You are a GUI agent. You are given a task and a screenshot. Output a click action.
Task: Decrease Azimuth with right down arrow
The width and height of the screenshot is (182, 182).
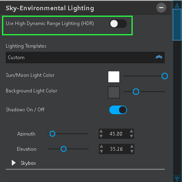tap(131, 136)
